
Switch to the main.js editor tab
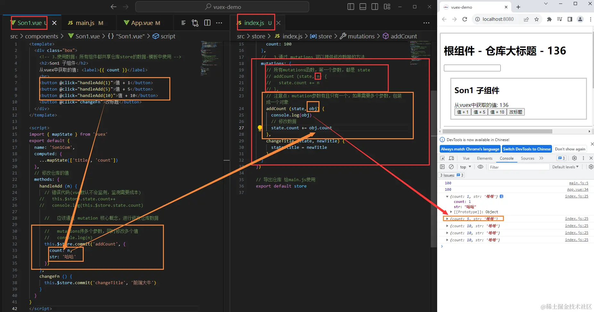pos(85,23)
